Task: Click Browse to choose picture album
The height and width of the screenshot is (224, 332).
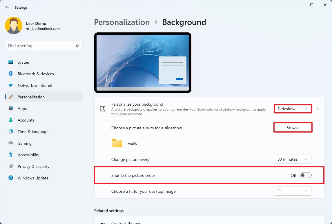Action: tap(293, 128)
